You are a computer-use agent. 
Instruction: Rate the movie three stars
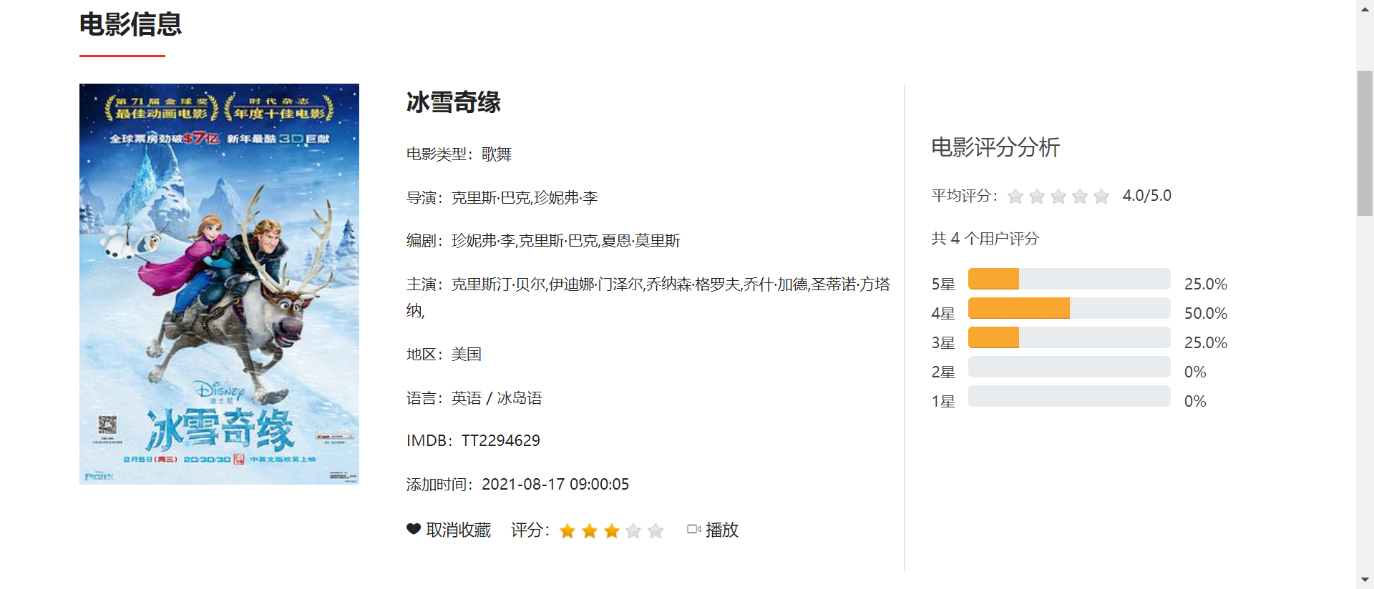click(612, 530)
